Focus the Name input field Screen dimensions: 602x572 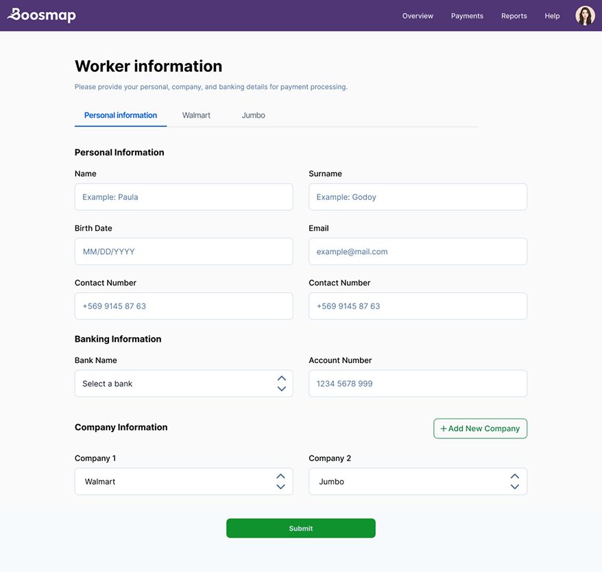(184, 197)
